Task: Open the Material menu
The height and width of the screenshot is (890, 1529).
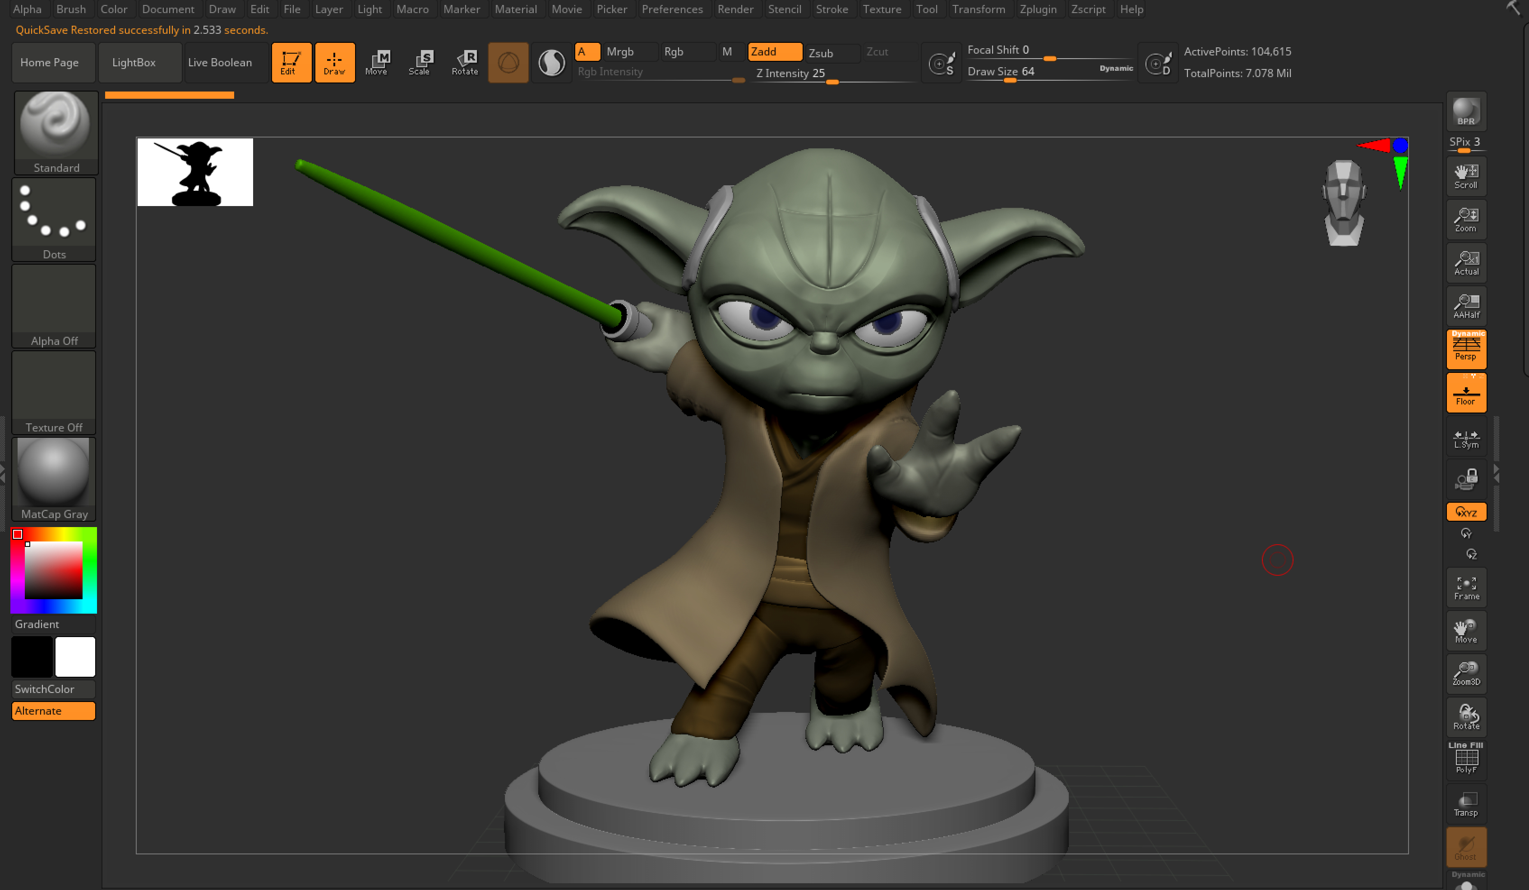Action: tap(516, 9)
